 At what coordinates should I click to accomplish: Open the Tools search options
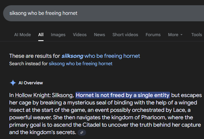[x=196, y=35]
